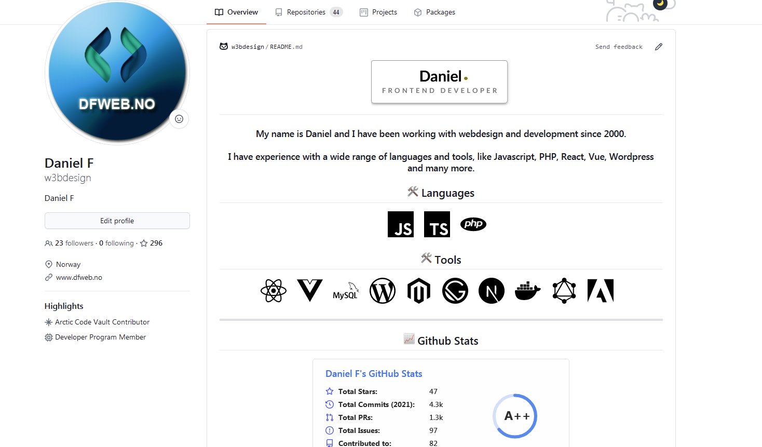Click the MySQL logo icon
This screenshot has width=762, height=447.
point(346,291)
